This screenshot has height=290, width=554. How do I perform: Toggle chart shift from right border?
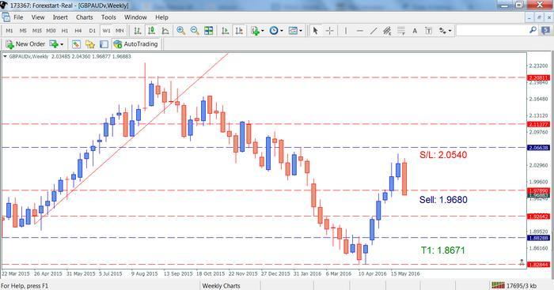pos(239,31)
